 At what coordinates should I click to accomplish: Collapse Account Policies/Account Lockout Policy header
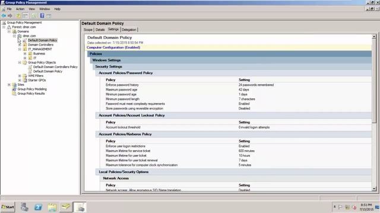[233, 115]
